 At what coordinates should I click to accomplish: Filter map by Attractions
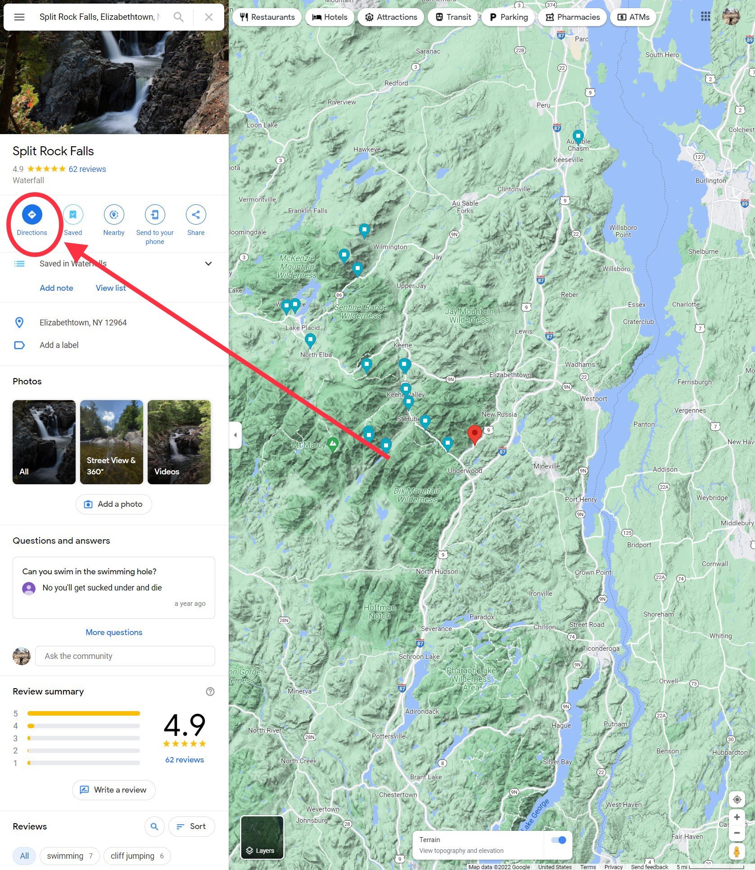tap(391, 17)
